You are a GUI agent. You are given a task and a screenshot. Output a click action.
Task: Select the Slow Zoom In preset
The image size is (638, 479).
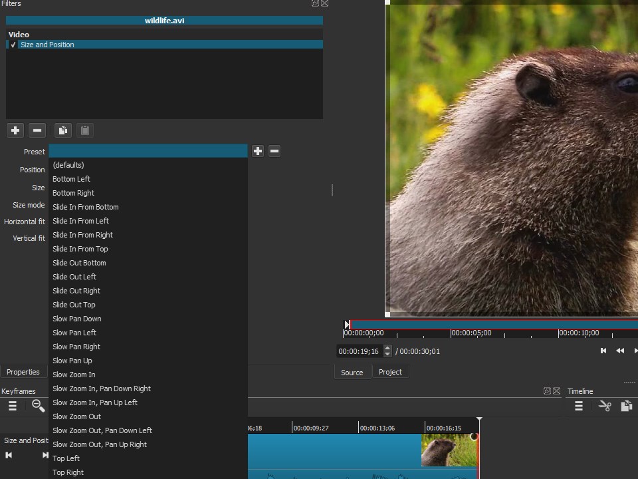point(74,375)
